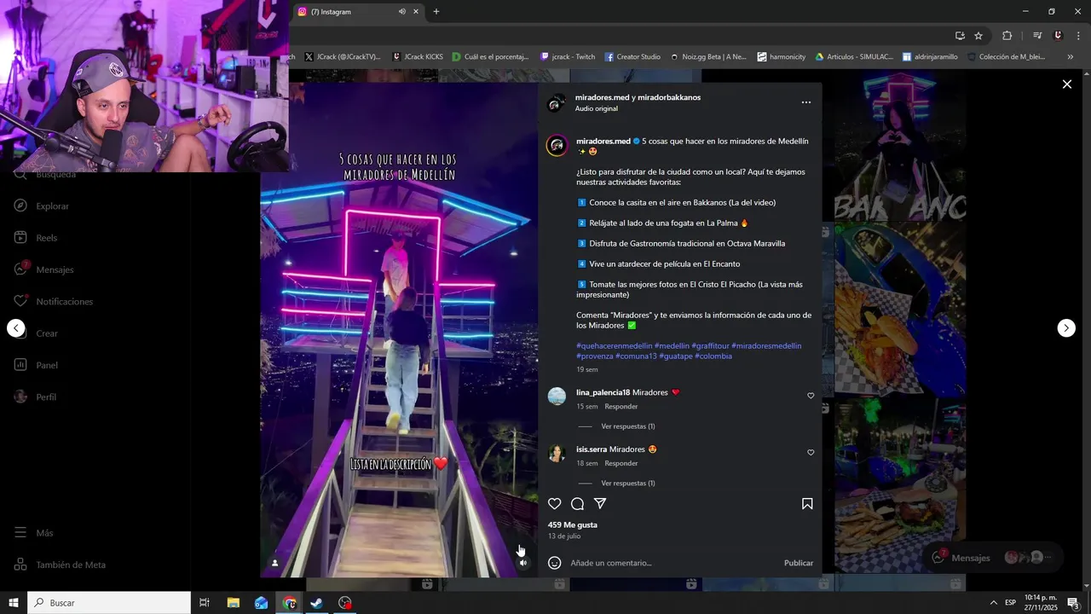Open jcrack - Twitch bookmark
1091x614 pixels.
[568, 57]
